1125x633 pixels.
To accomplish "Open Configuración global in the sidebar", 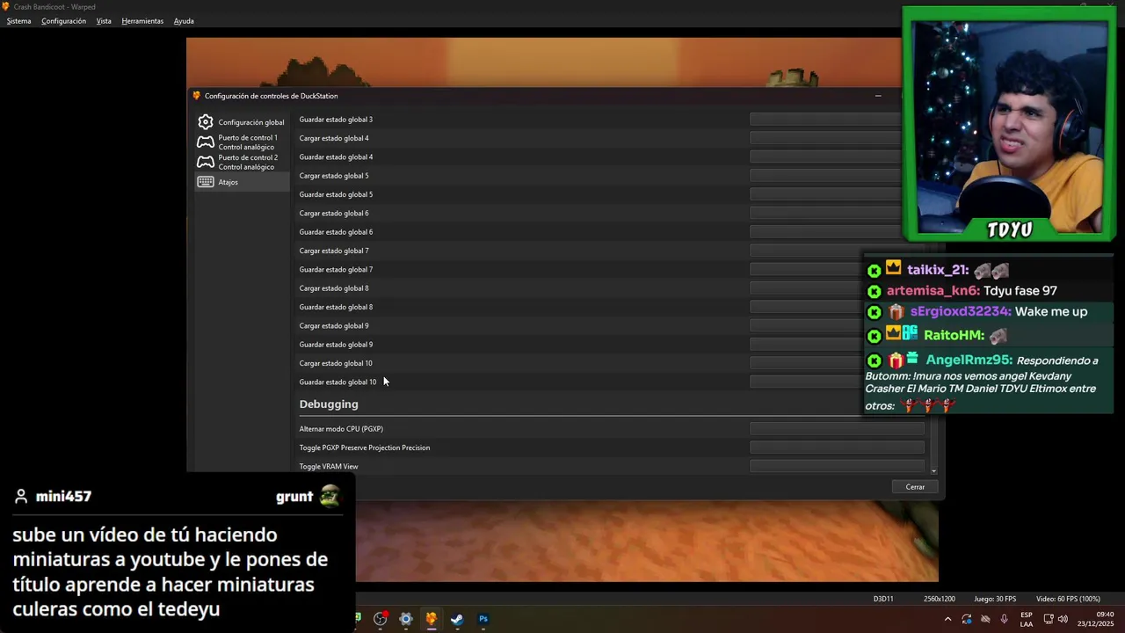I will [x=242, y=122].
